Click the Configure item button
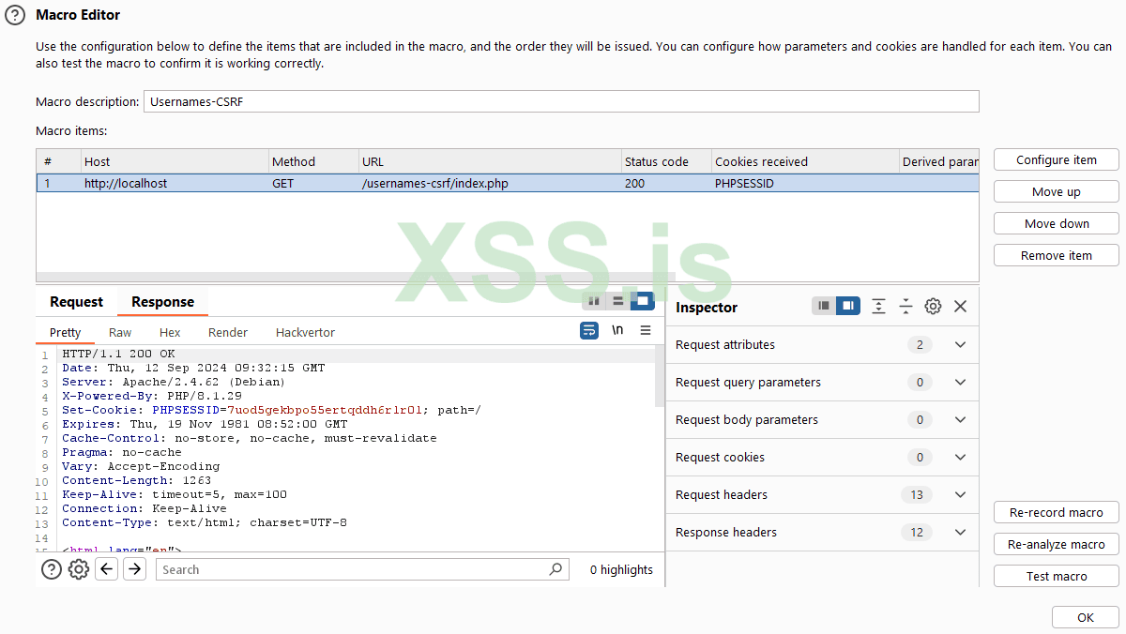 [1057, 160]
